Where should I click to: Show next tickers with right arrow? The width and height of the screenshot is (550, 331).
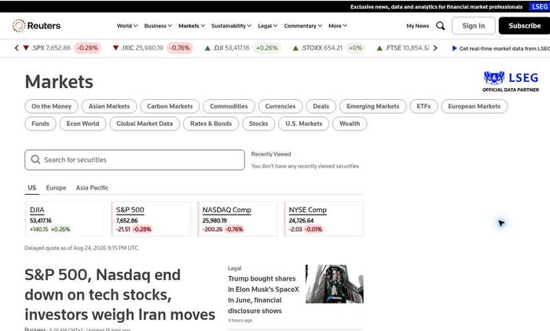(x=435, y=48)
